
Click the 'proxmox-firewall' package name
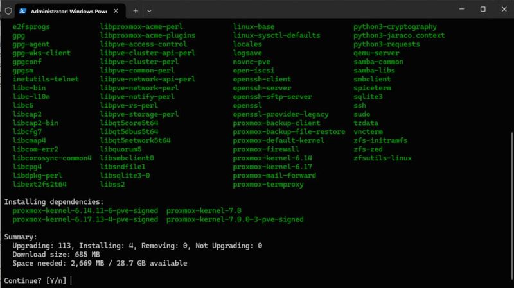pyautogui.click(x=266, y=149)
